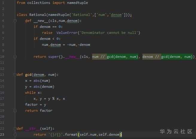
Task: Click 'if denom == 0:' condition
Action: [x=48, y=27]
